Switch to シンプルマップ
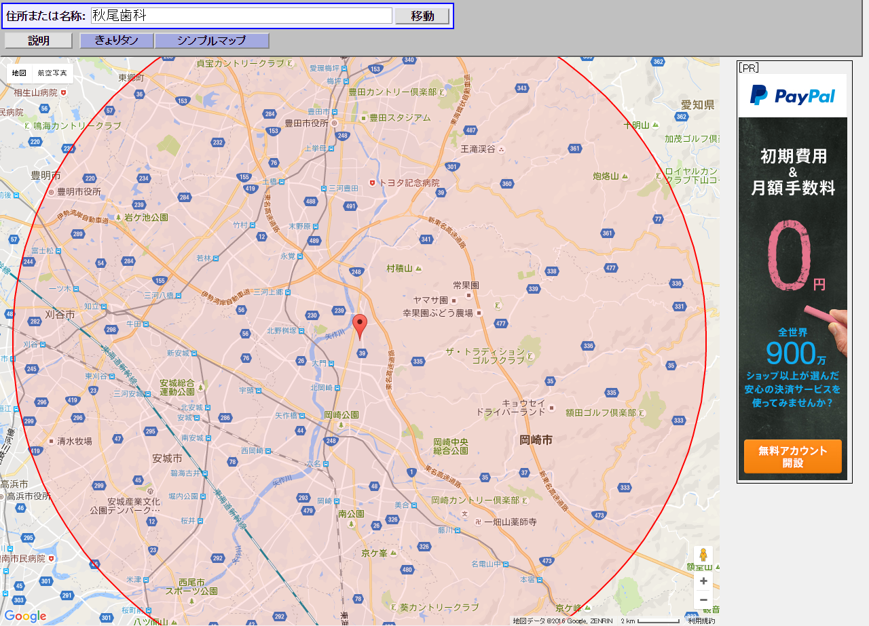The image size is (869, 626). pyautogui.click(x=212, y=41)
